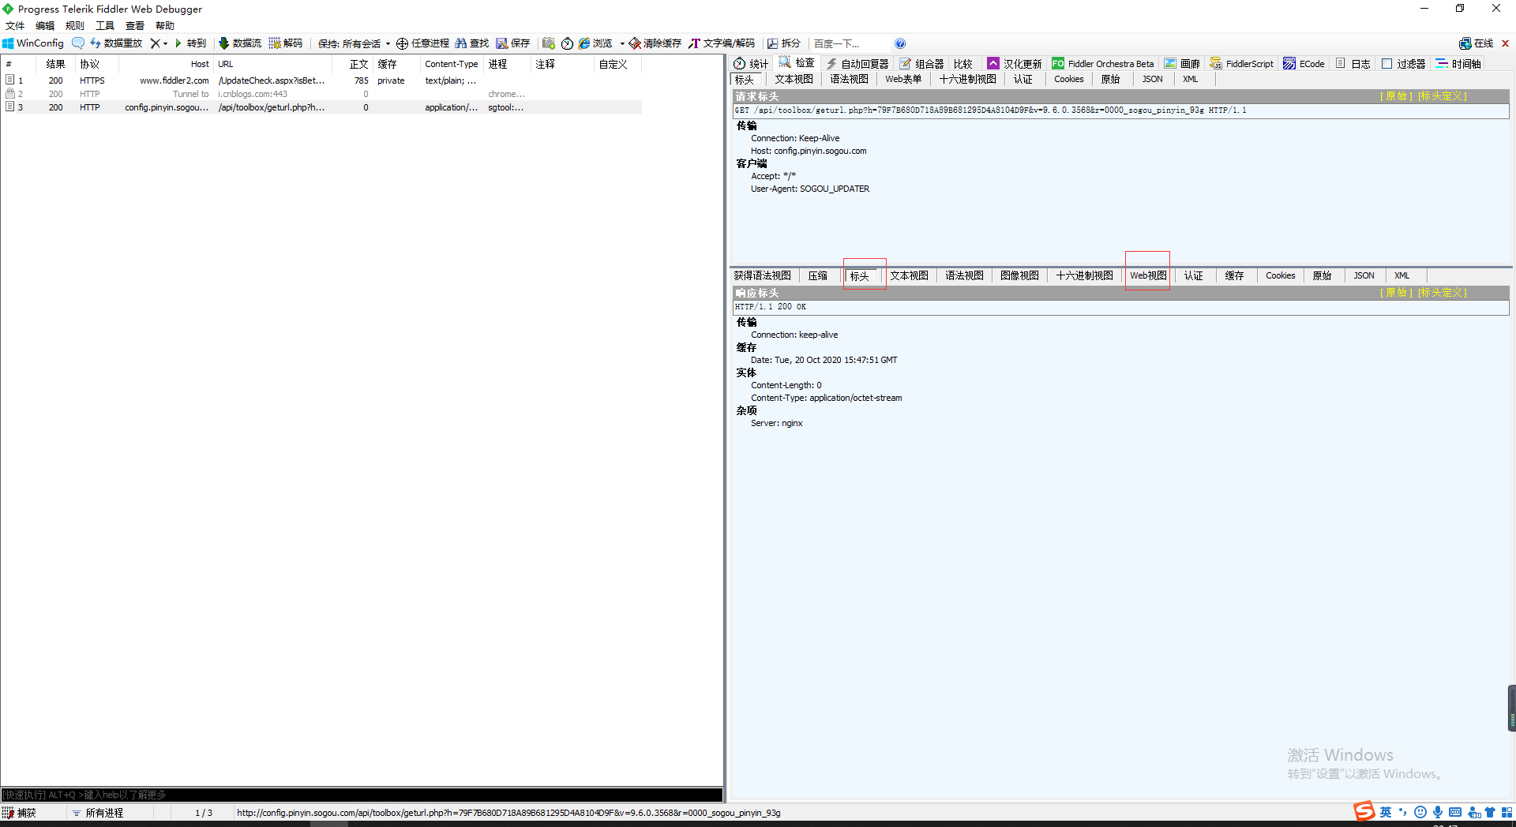The image size is (1516, 827).
Task: Switch to the 检查 inspectors tab
Action: click(x=797, y=62)
